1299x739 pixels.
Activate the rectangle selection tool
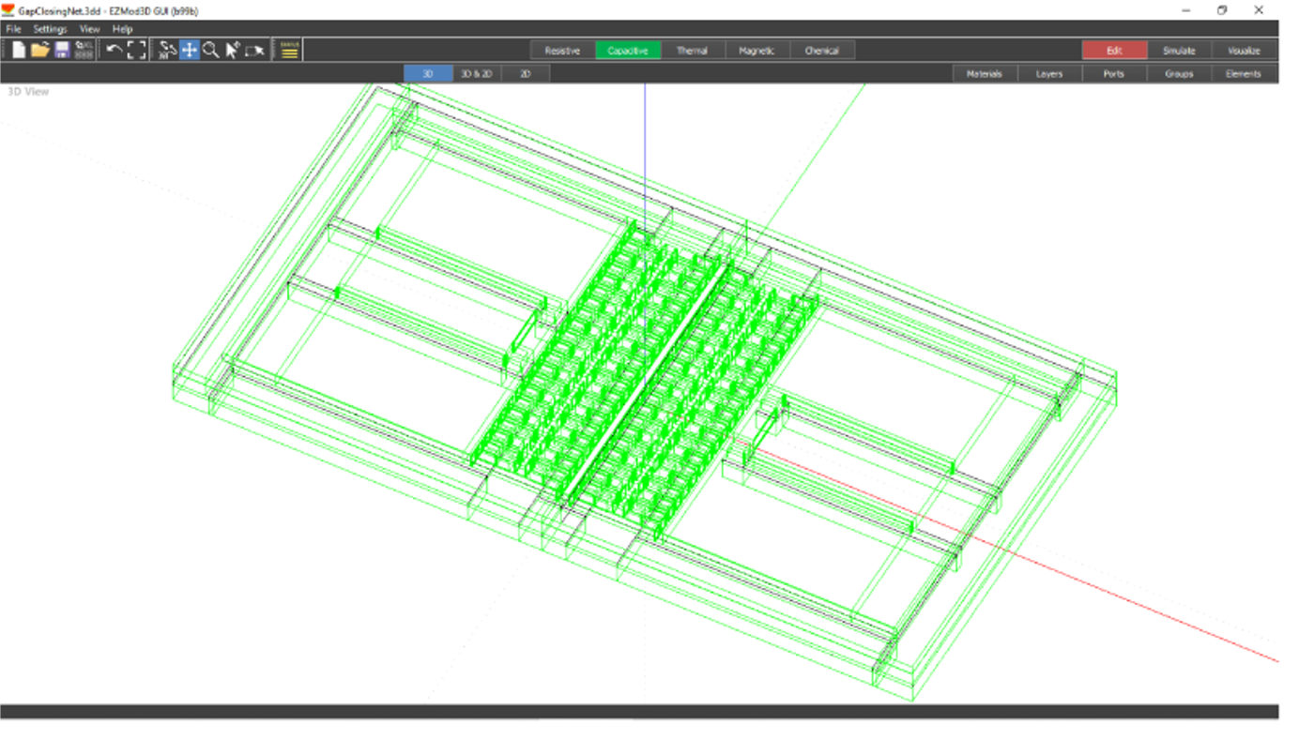(252, 50)
